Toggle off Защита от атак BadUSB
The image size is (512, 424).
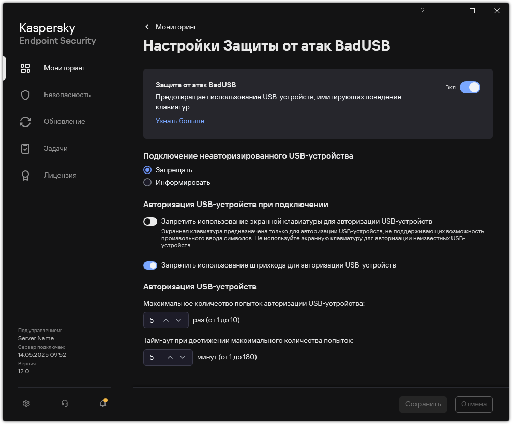tap(470, 87)
